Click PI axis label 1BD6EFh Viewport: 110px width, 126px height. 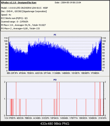85,73
